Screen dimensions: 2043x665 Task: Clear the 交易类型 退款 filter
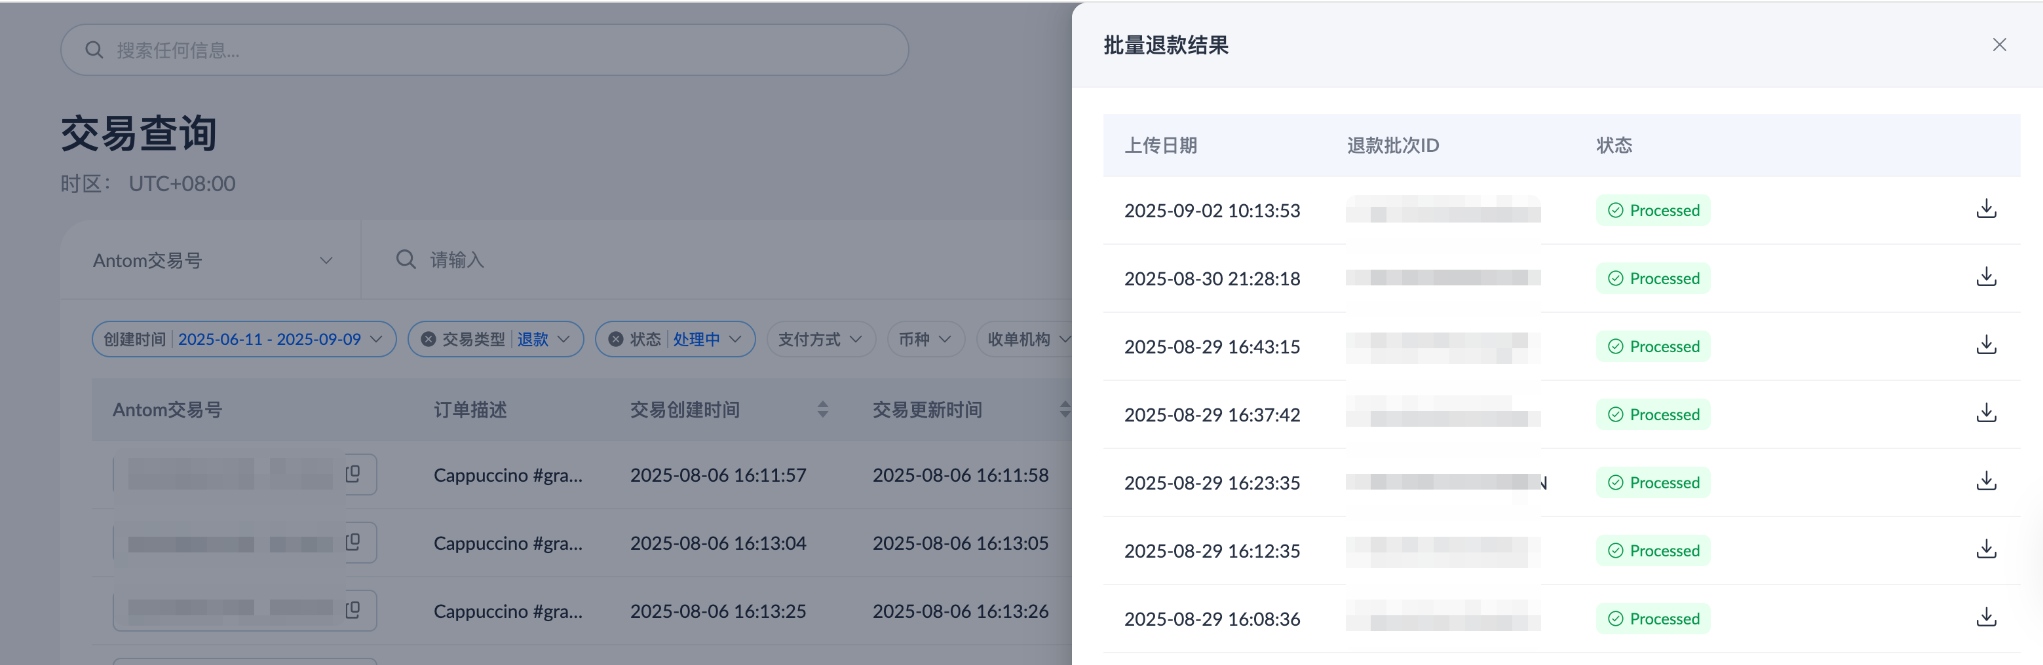(429, 339)
